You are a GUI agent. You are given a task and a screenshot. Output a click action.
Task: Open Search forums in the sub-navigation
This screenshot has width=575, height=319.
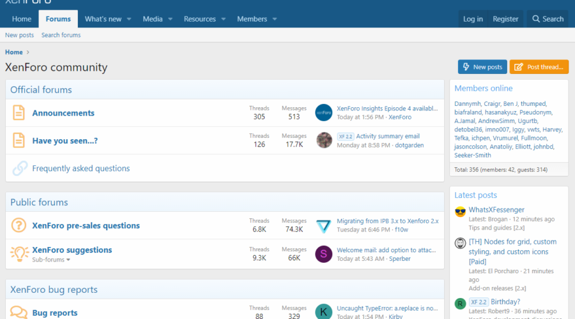coord(61,35)
